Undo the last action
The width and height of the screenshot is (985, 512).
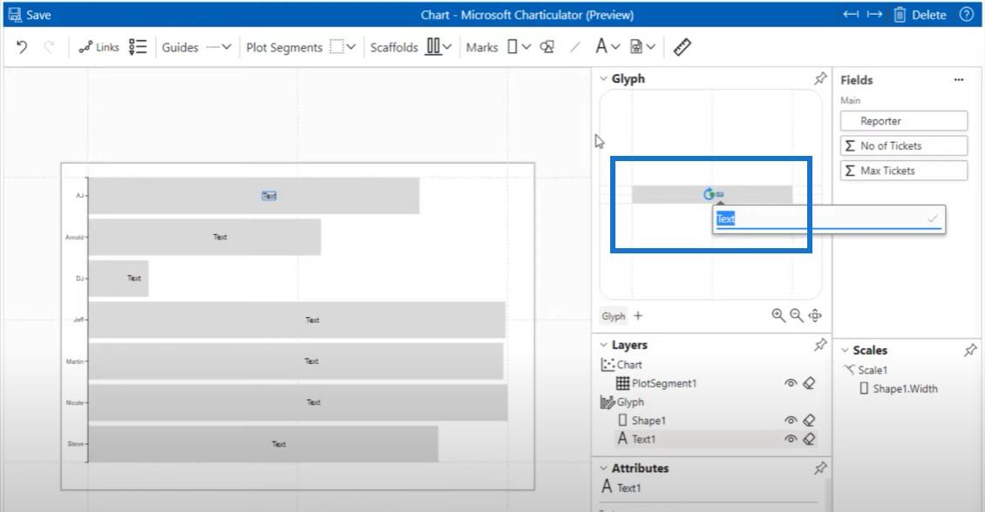[22, 47]
